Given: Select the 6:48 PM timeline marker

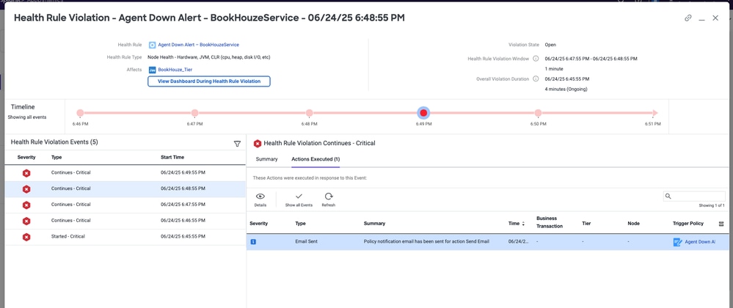Looking at the screenshot, I should pyautogui.click(x=309, y=113).
